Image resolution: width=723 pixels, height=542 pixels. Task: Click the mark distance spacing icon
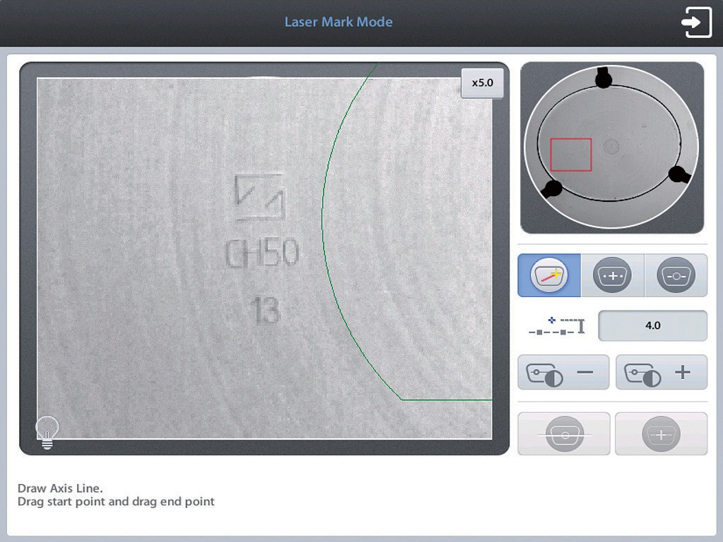pos(557,325)
